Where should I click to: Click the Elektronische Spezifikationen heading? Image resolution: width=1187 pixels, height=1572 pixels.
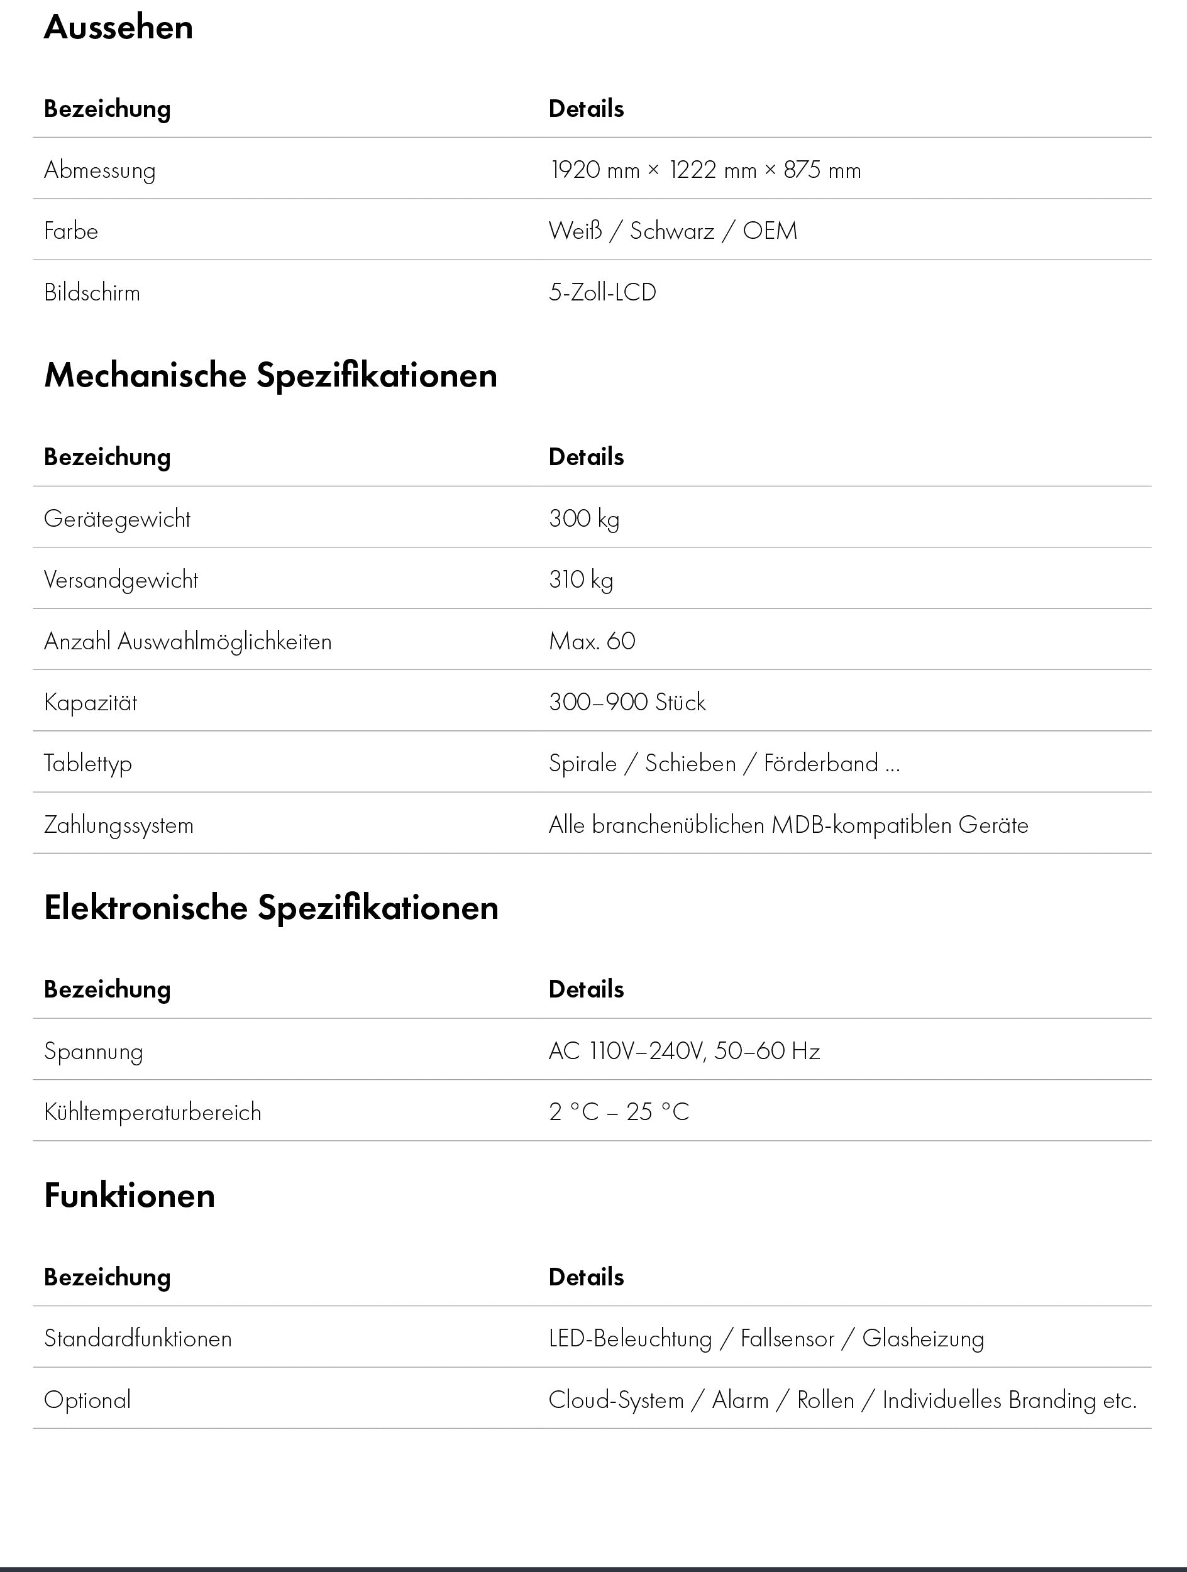[271, 908]
